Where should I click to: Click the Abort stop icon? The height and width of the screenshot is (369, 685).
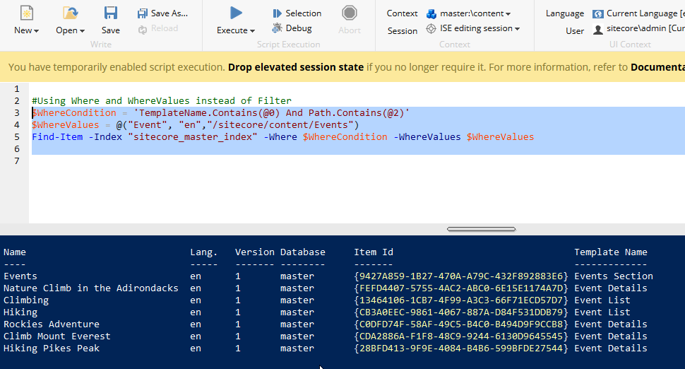349,13
